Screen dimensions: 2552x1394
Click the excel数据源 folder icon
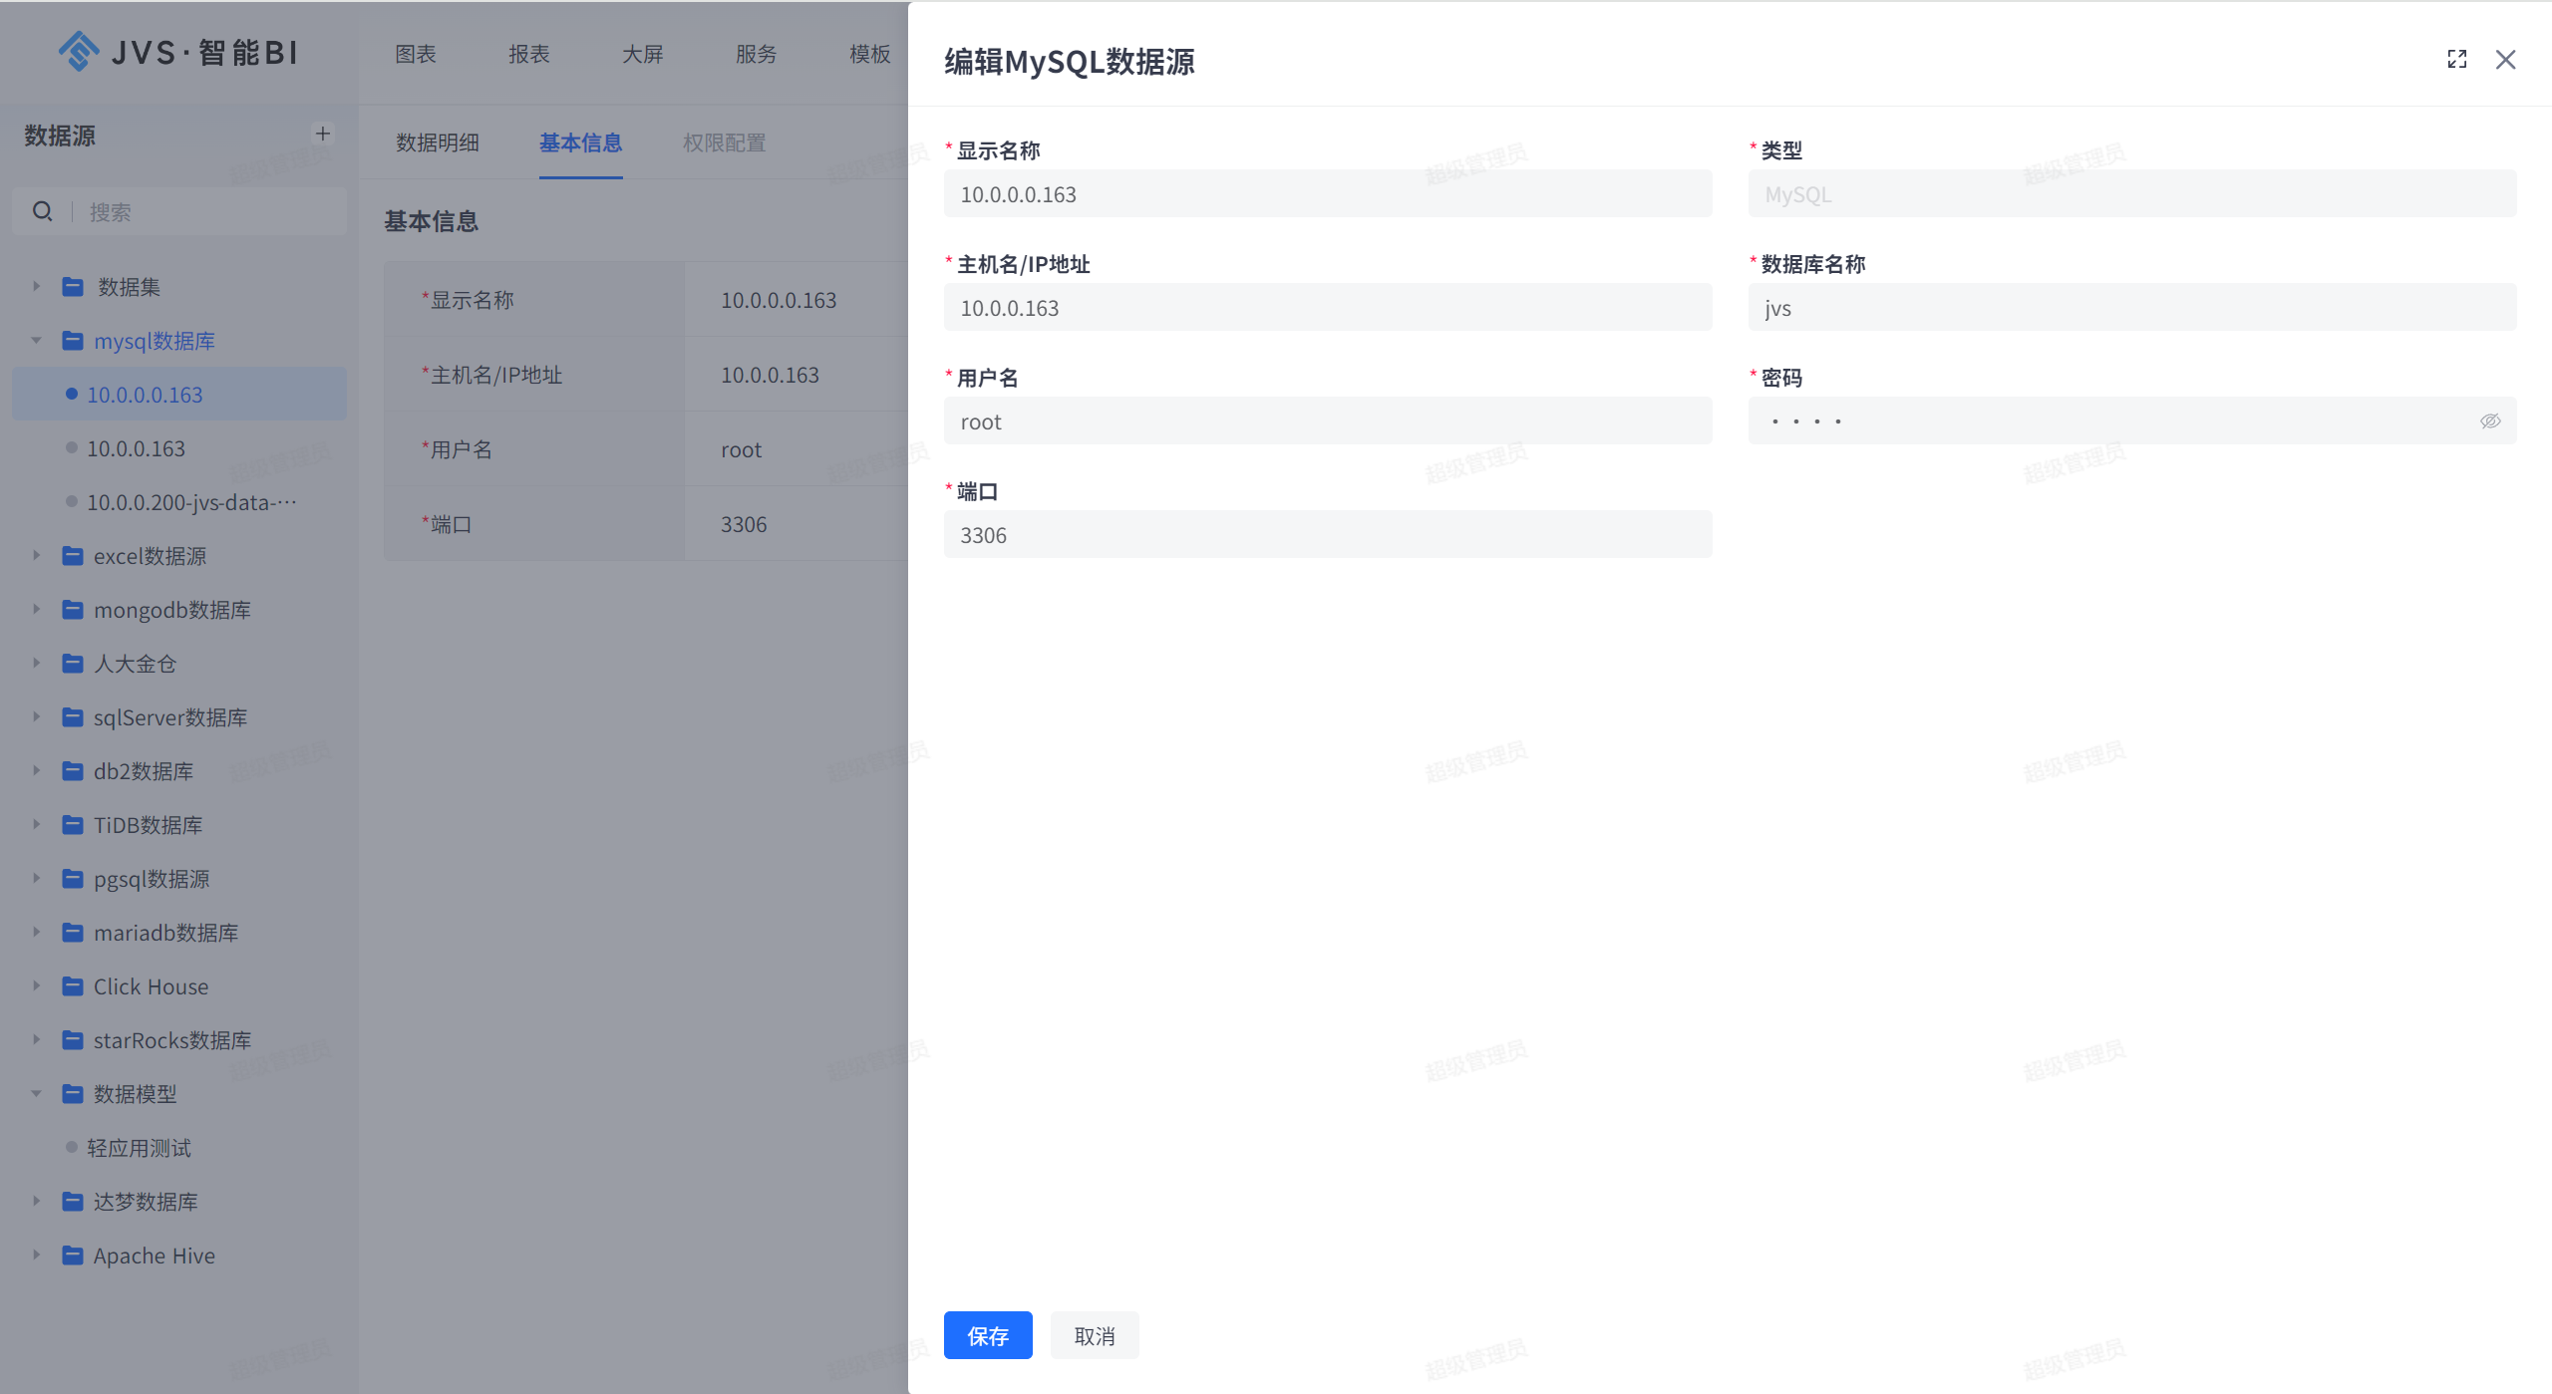tap(73, 556)
